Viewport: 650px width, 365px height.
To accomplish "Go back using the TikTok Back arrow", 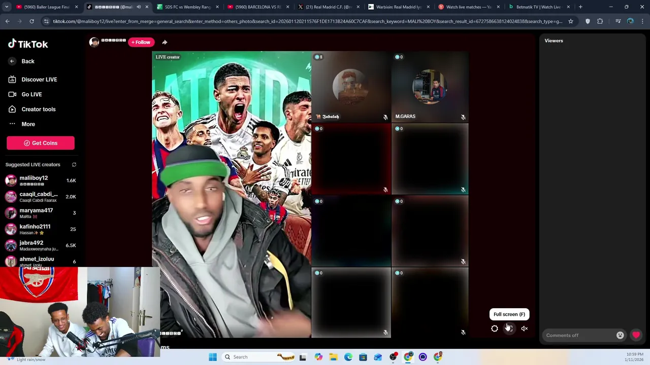I will [21, 61].
